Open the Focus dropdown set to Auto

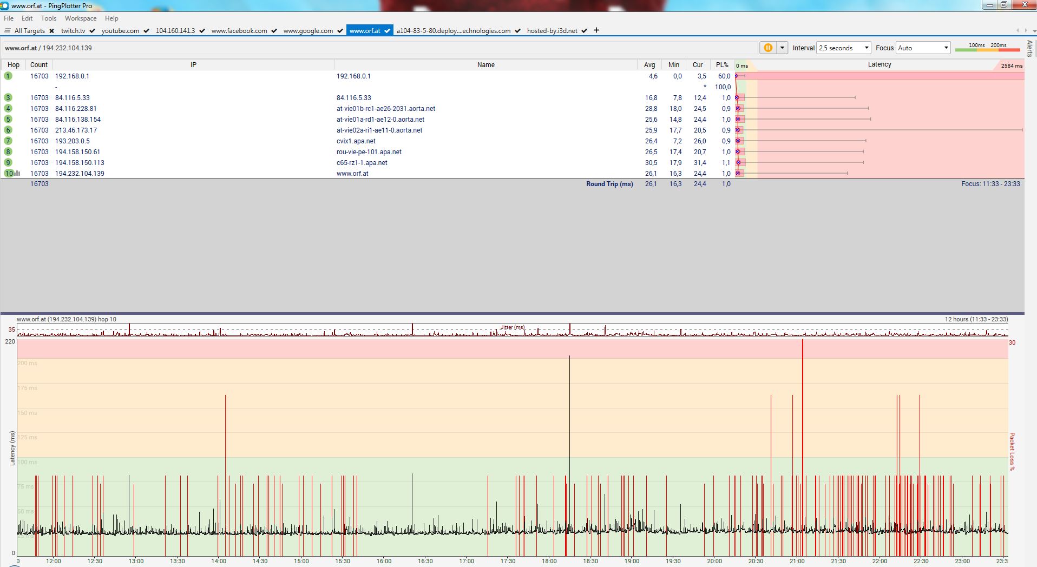923,48
